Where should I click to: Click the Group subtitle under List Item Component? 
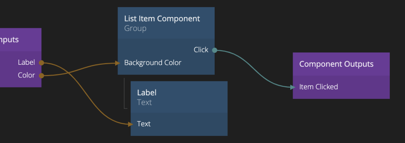[x=135, y=28]
